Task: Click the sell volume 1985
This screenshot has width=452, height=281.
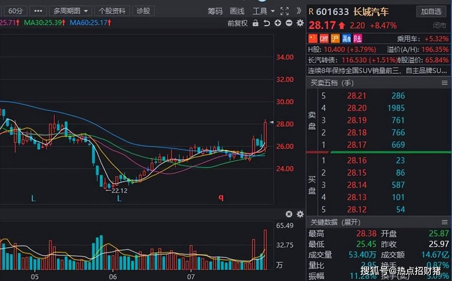Action: click(396, 108)
